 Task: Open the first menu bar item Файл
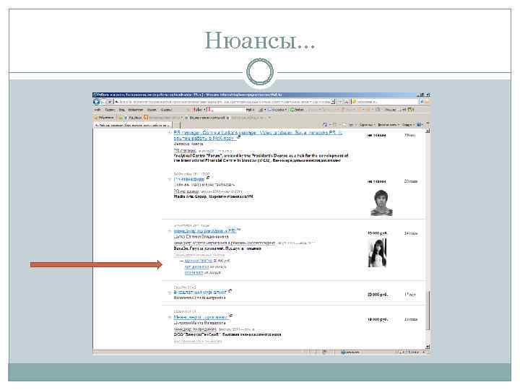pos(97,110)
